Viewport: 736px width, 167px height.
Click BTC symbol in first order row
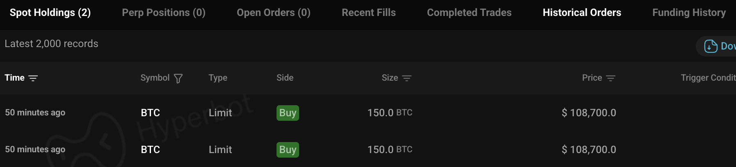(x=150, y=113)
